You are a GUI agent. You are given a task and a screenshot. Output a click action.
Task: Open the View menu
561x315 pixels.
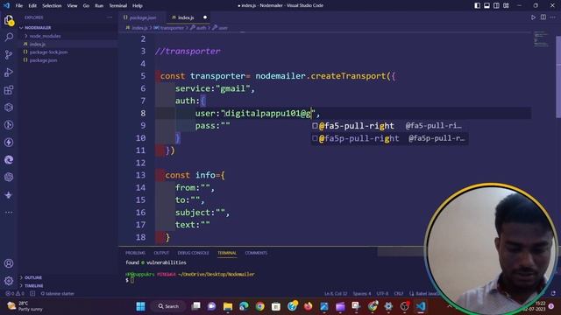coord(72,6)
